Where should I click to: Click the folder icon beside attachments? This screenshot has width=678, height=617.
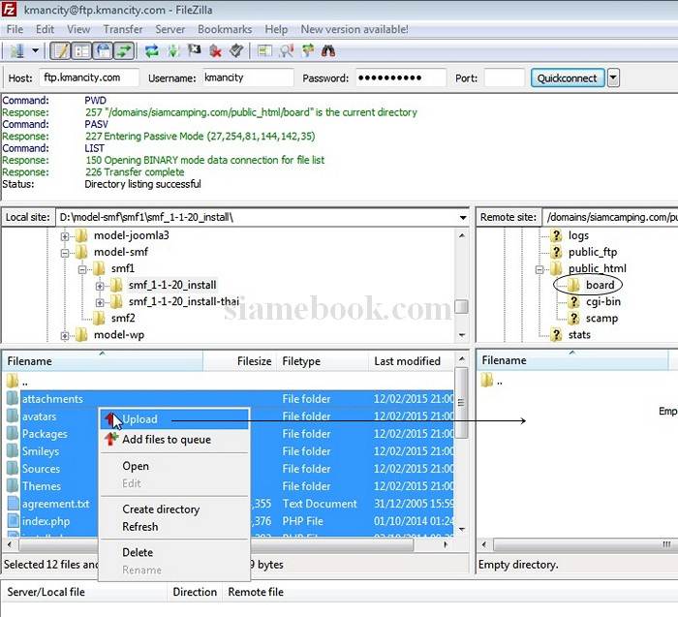point(13,399)
